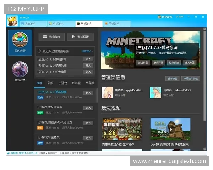Enter the MOD-幸存者 mini-game server
Image resolution: width=213 pixels, height=170 pixels.
click(x=88, y=108)
